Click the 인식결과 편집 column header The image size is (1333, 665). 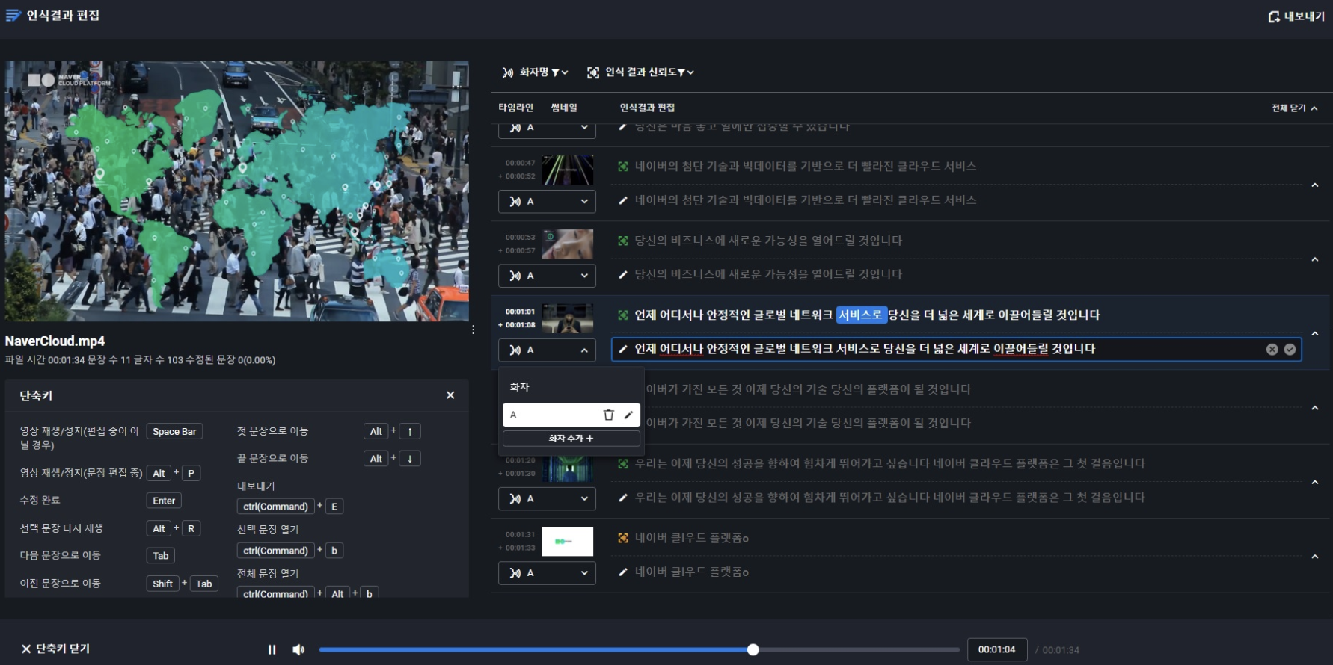pos(647,108)
